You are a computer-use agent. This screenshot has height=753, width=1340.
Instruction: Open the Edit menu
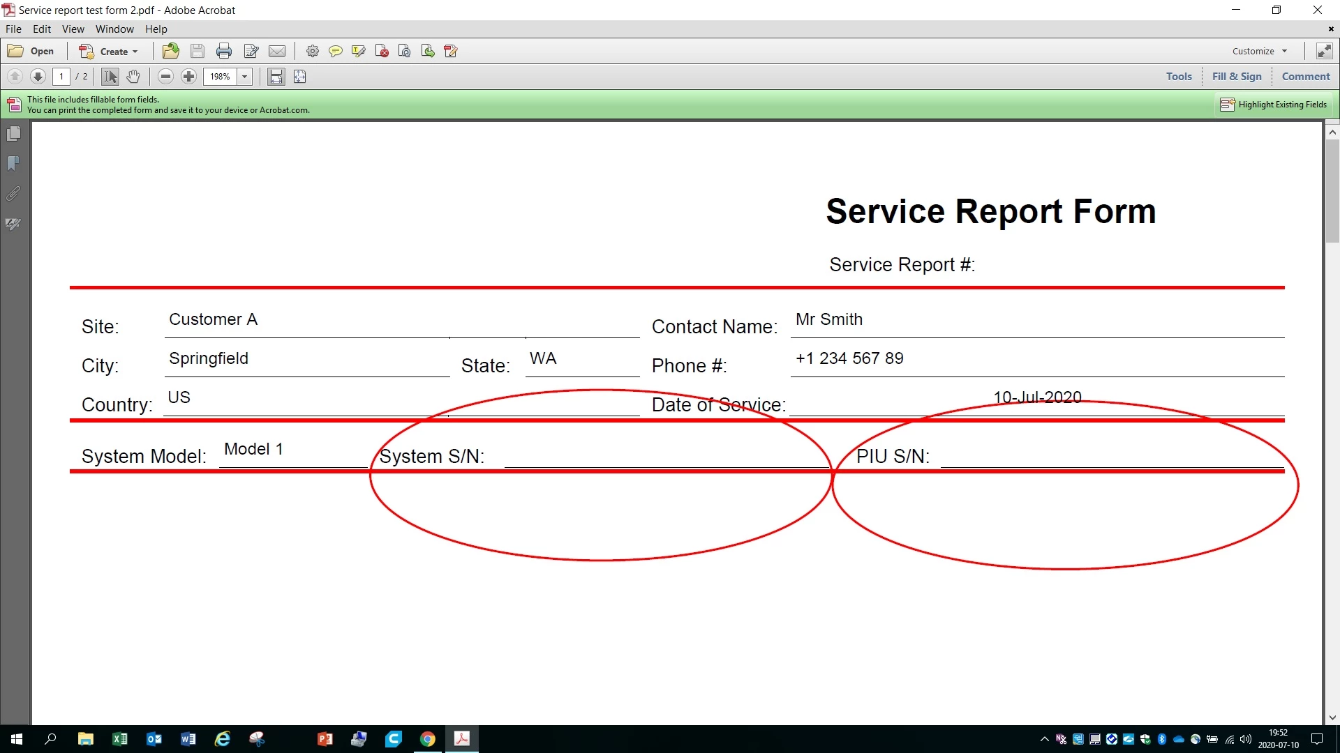tap(42, 29)
